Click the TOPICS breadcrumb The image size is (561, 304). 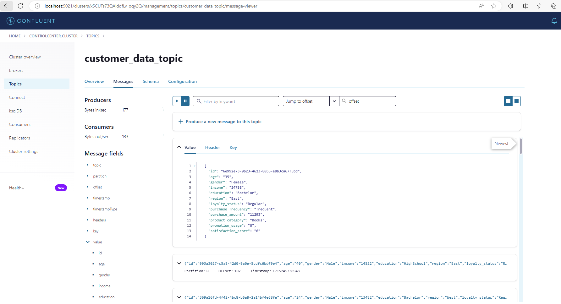(x=93, y=36)
